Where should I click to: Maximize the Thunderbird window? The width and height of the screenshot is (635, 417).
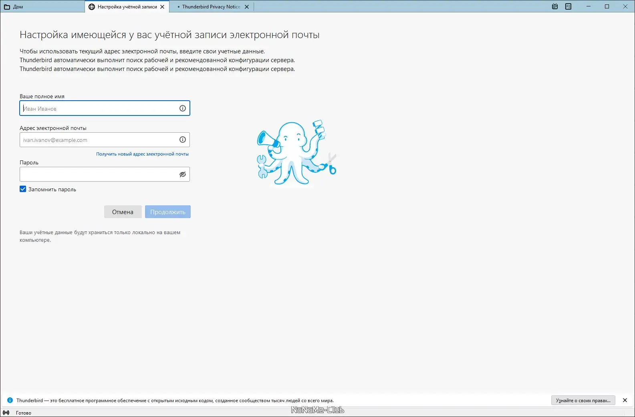(x=607, y=6)
